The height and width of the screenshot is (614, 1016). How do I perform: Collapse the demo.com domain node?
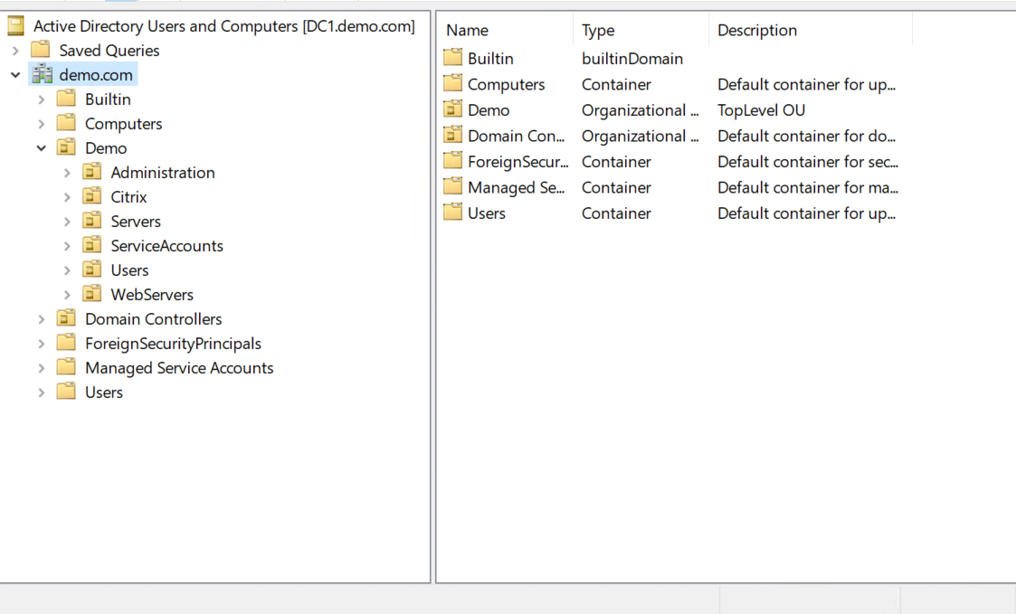click(15, 75)
